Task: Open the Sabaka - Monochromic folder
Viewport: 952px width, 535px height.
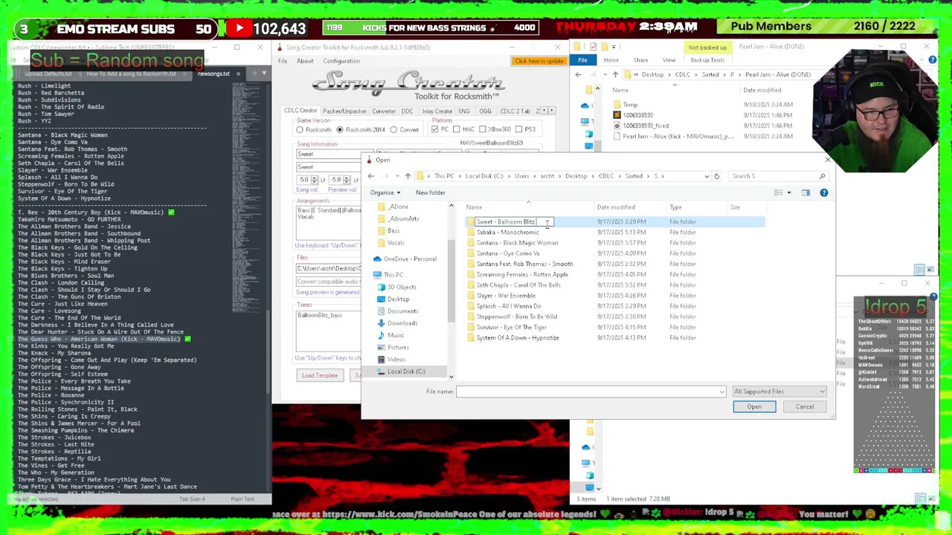Action: (x=508, y=232)
